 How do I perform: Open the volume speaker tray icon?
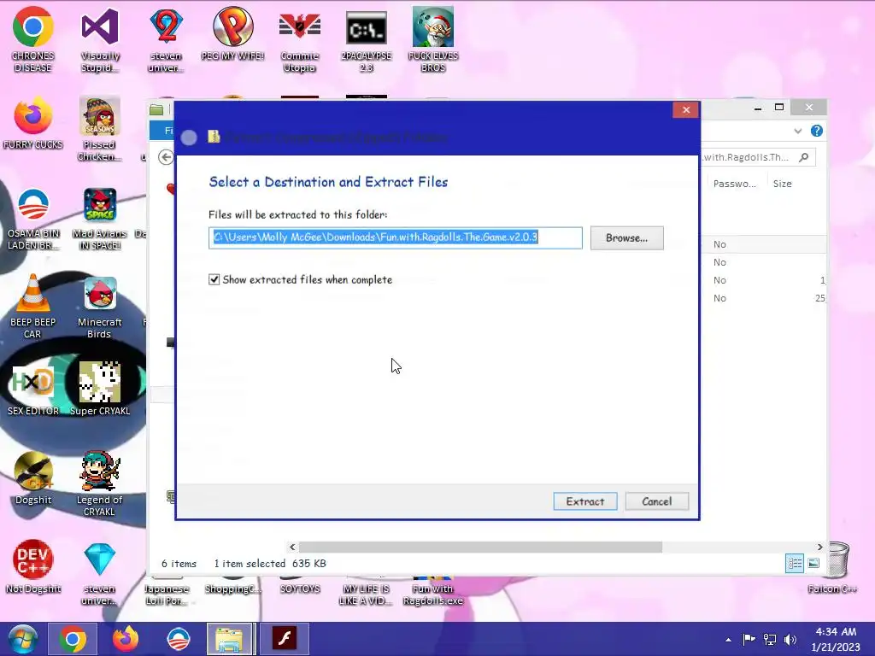click(x=790, y=639)
